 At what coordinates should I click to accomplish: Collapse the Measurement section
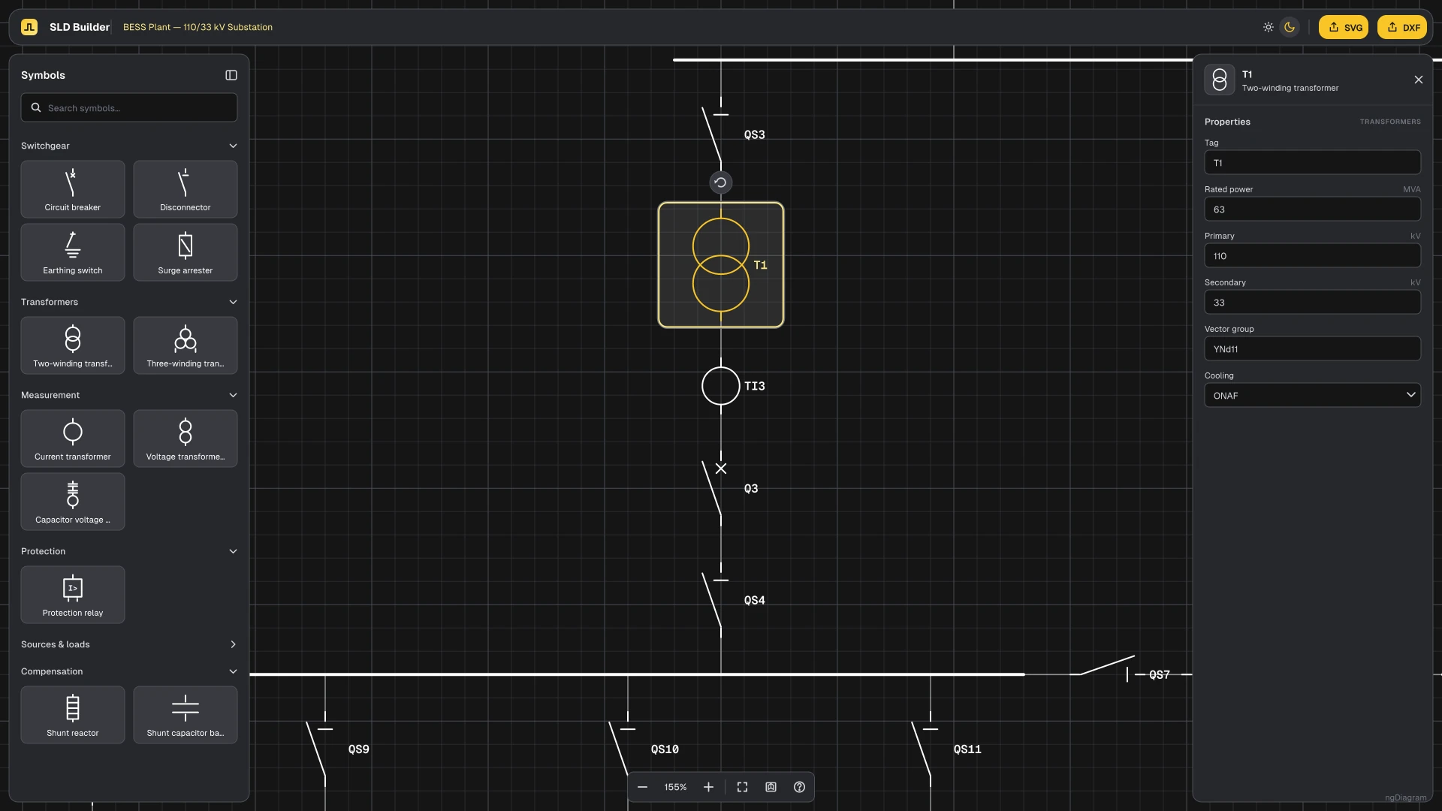pyautogui.click(x=129, y=395)
